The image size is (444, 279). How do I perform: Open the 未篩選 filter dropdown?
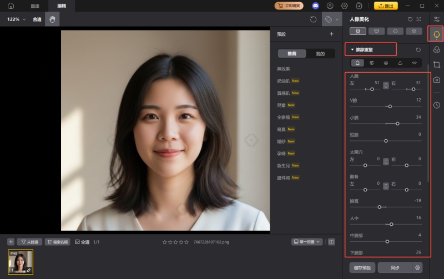pyautogui.click(x=30, y=242)
